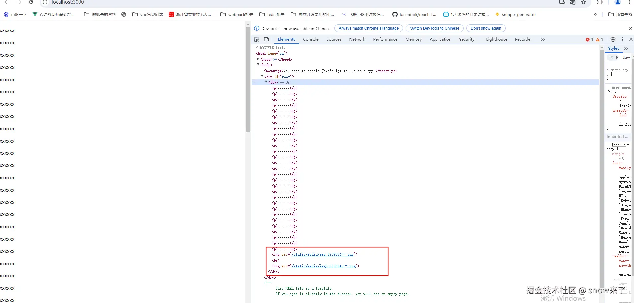Collapse the body element node
The width and height of the screenshot is (634, 303).
pyautogui.click(x=258, y=65)
